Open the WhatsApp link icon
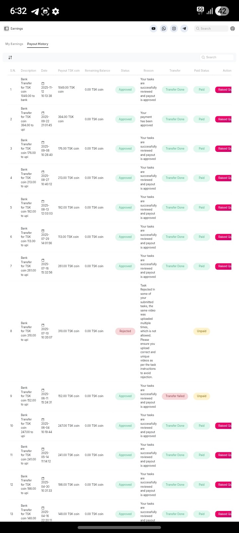239x533 pixels. (x=164, y=29)
